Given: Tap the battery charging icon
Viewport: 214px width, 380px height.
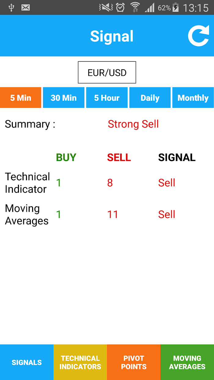Looking at the screenshot, I should coord(176,7).
